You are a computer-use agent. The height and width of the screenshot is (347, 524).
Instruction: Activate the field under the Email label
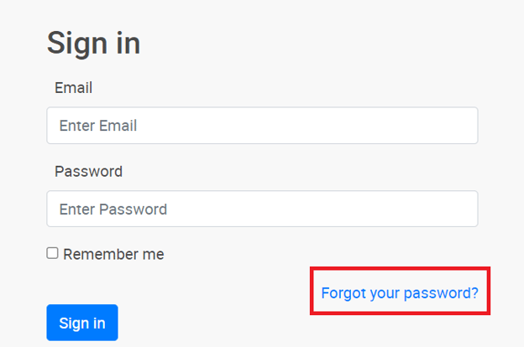[262, 126]
